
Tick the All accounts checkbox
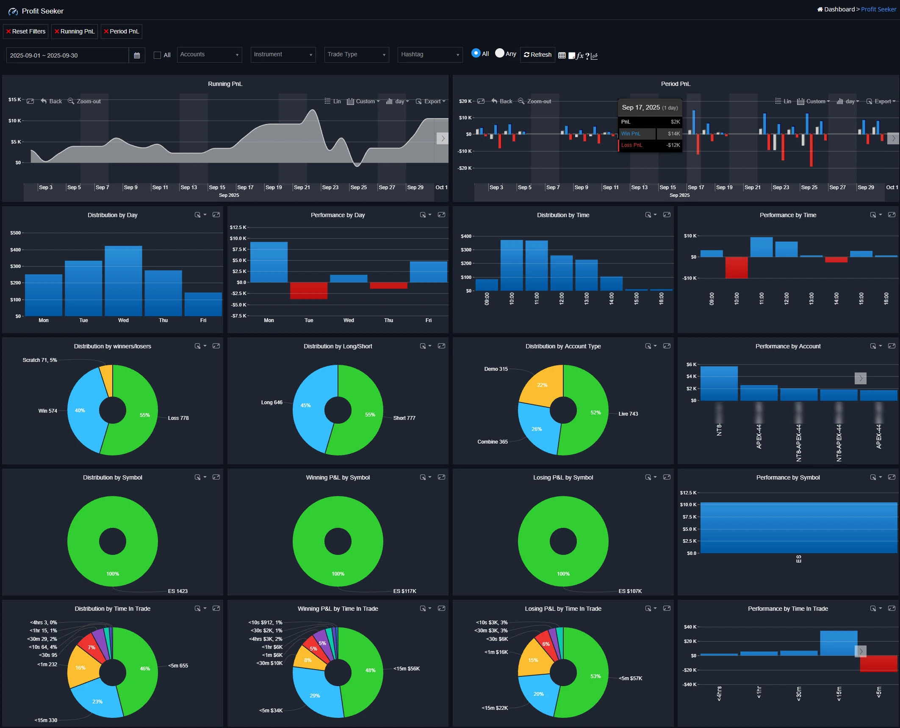point(157,55)
